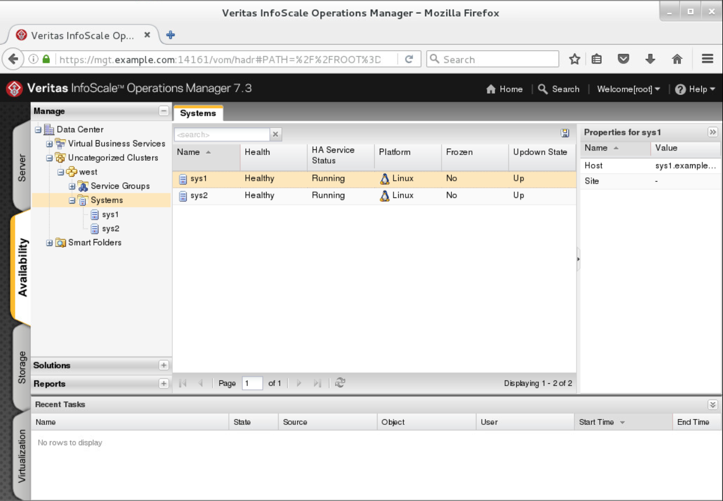
Task: Click the Linux platform icon for sys1
Action: [386, 178]
